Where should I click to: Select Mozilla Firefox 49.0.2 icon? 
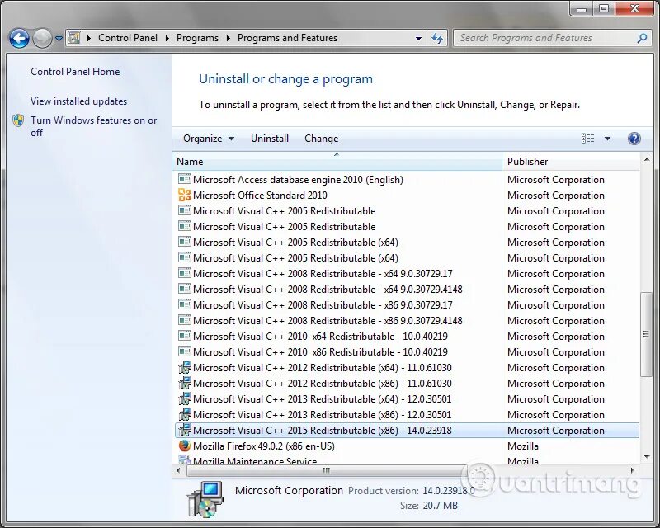click(x=184, y=445)
